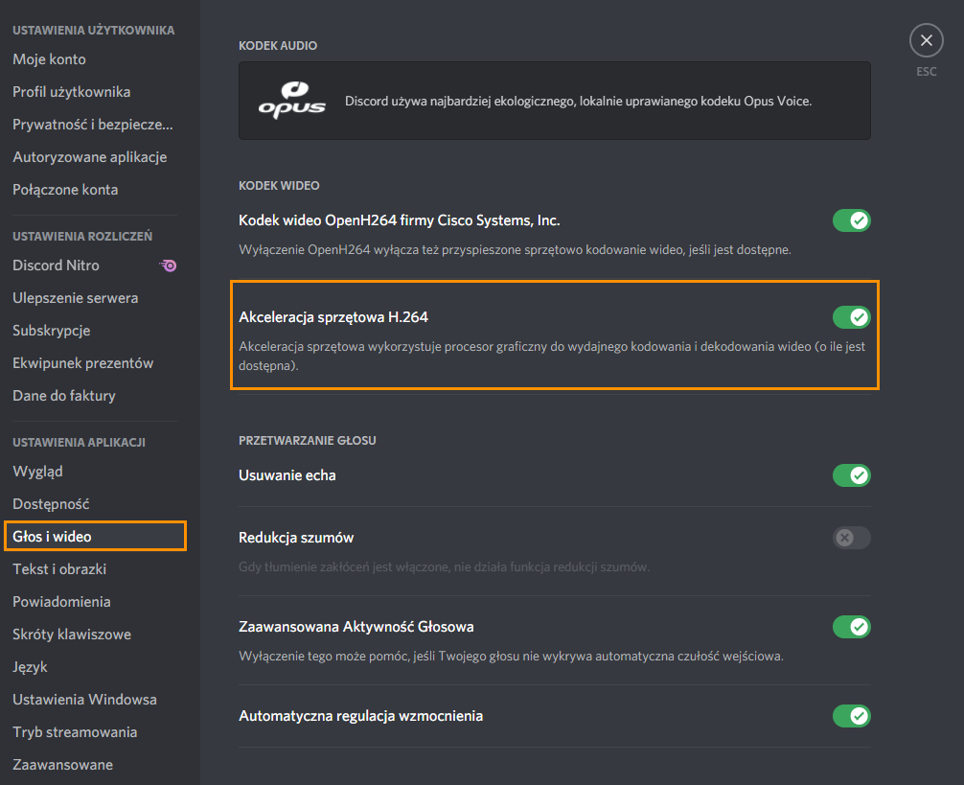Click USTAWIENIA APLIKACJI sidebar header
964x785 pixels.
pyautogui.click(x=79, y=442)
